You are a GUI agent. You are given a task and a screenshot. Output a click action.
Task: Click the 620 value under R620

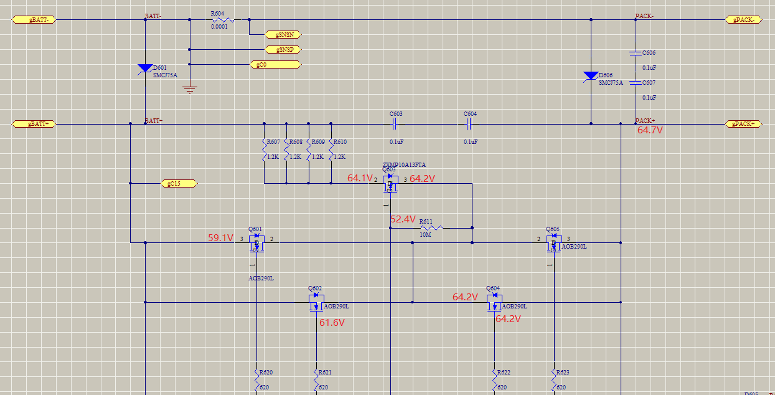(264, 388)
